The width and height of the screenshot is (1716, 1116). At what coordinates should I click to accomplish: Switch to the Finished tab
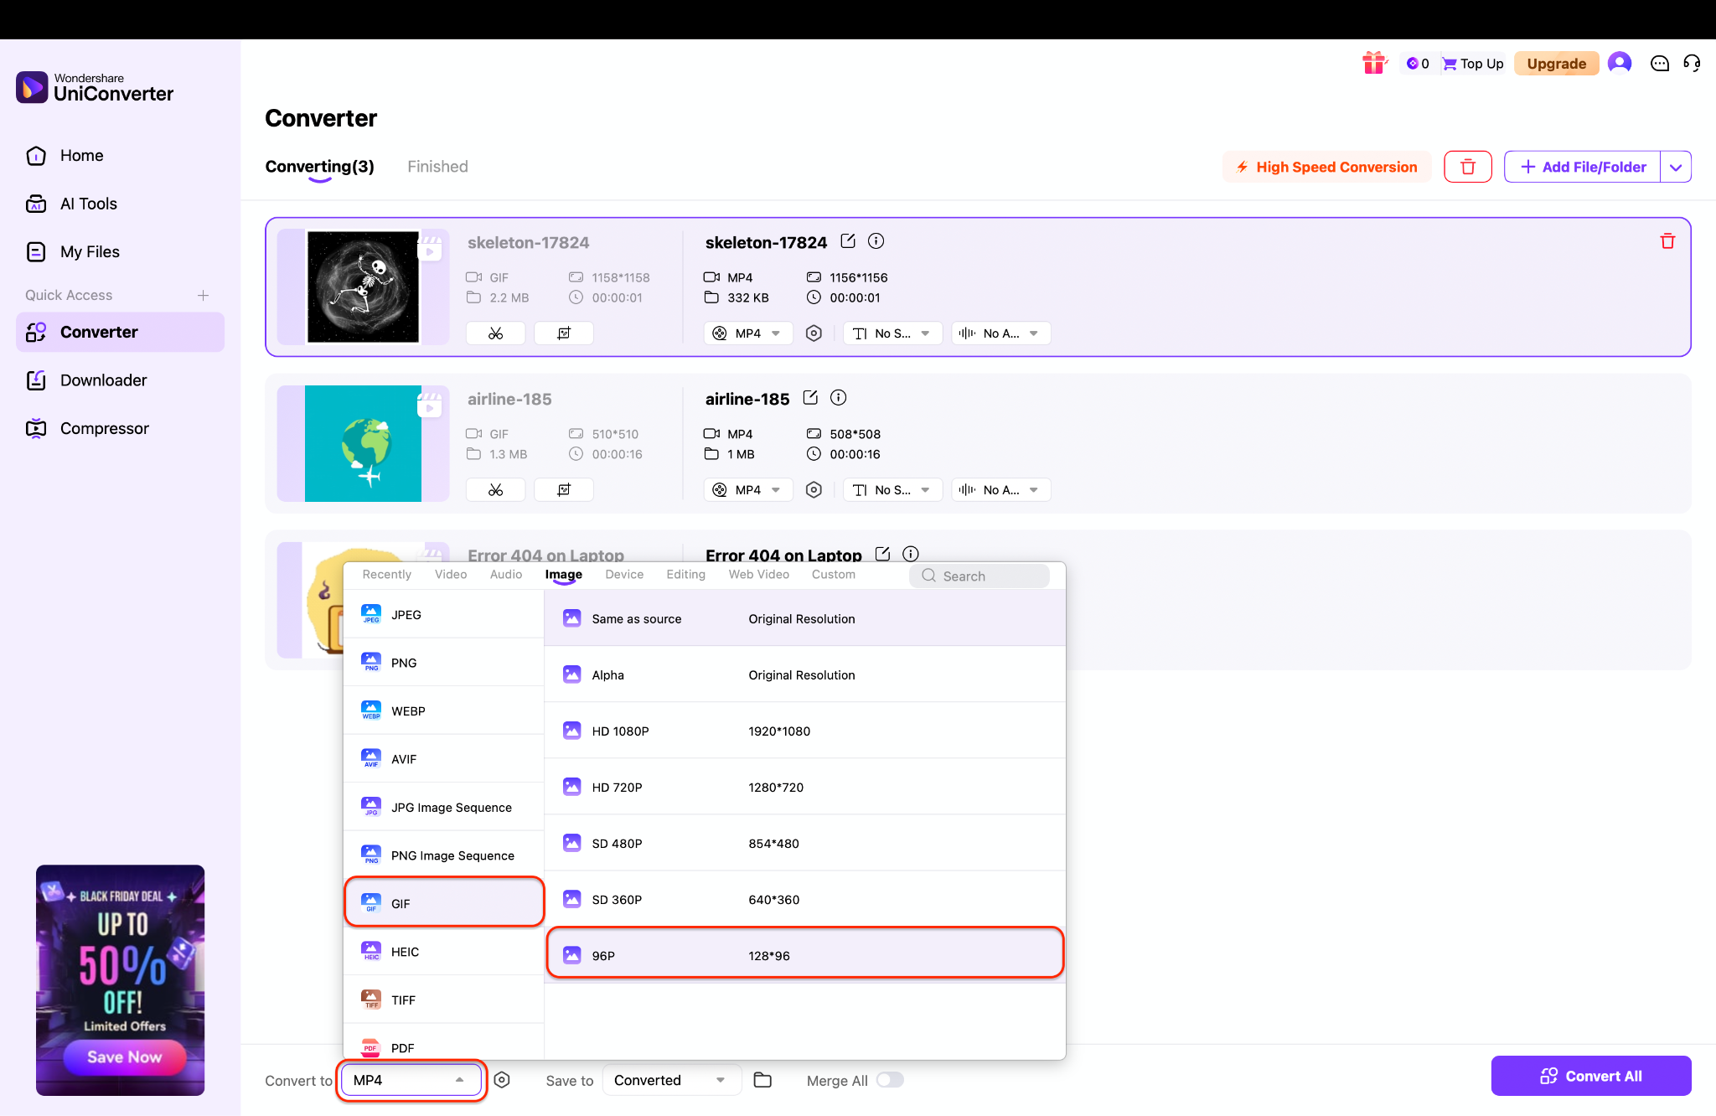(437, 167)
